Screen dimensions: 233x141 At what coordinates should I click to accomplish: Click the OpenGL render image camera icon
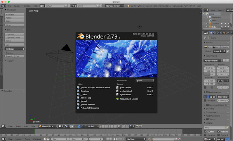click(x=137, y=126)
